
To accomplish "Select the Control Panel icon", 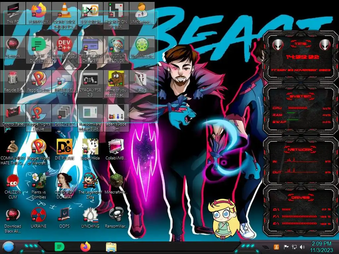I will click(13, 115).
